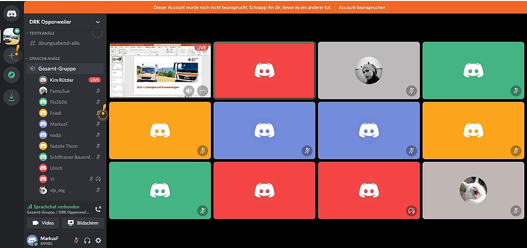Select FannySue in voice member list
The height and width of the screenshot is (248, 527).
pos(59,91)
